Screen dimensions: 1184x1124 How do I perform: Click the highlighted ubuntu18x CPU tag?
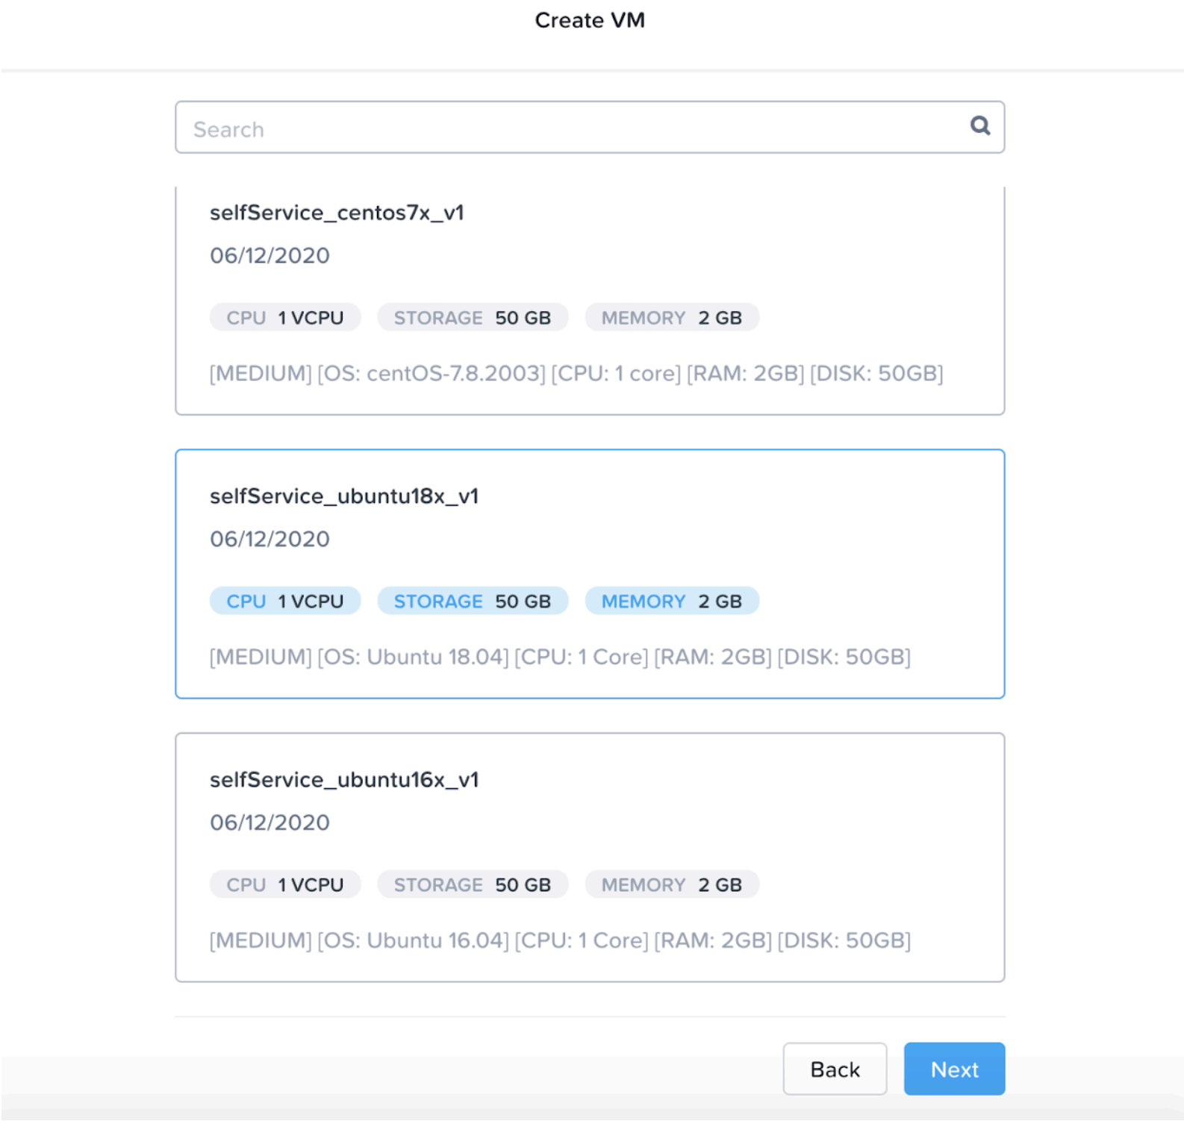285,602
